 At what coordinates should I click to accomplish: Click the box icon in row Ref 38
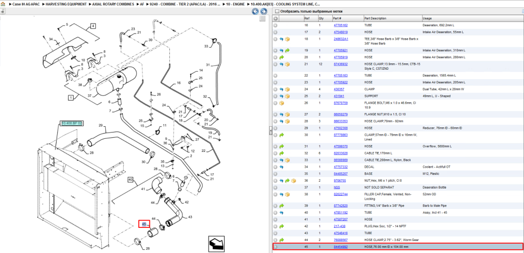pos(287,194)
